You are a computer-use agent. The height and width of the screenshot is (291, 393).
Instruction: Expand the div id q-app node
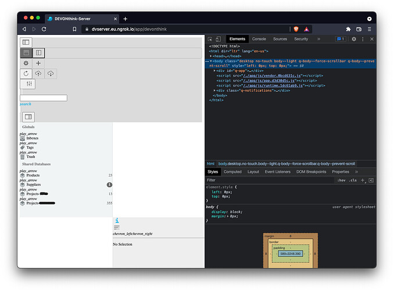pos(215,71)
